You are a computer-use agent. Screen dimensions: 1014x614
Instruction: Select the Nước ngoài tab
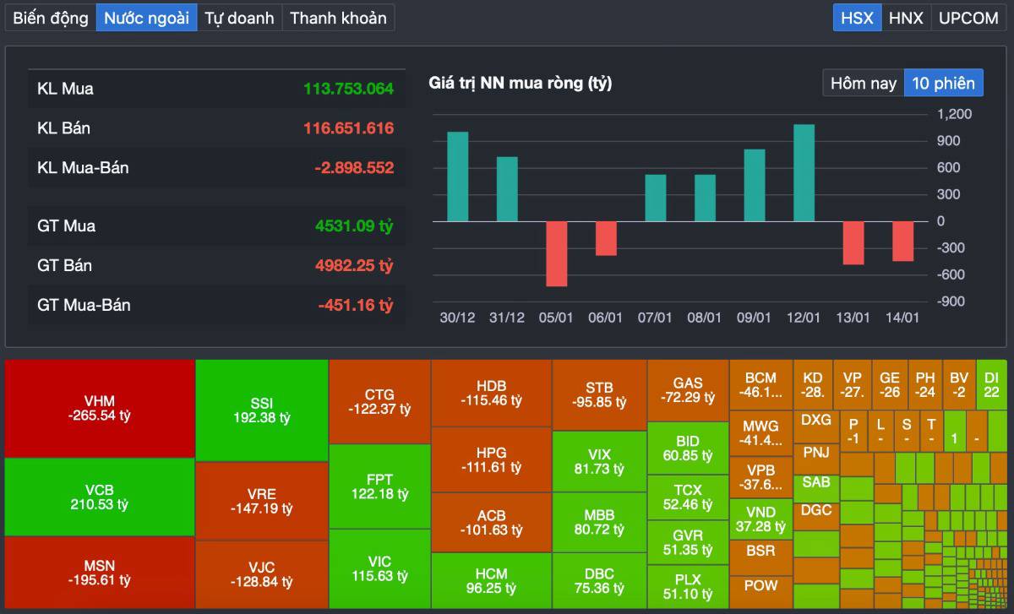click(x=147, y=18)
